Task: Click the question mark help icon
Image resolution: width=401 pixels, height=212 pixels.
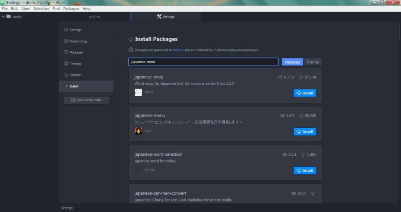Action: click(131, 50)
